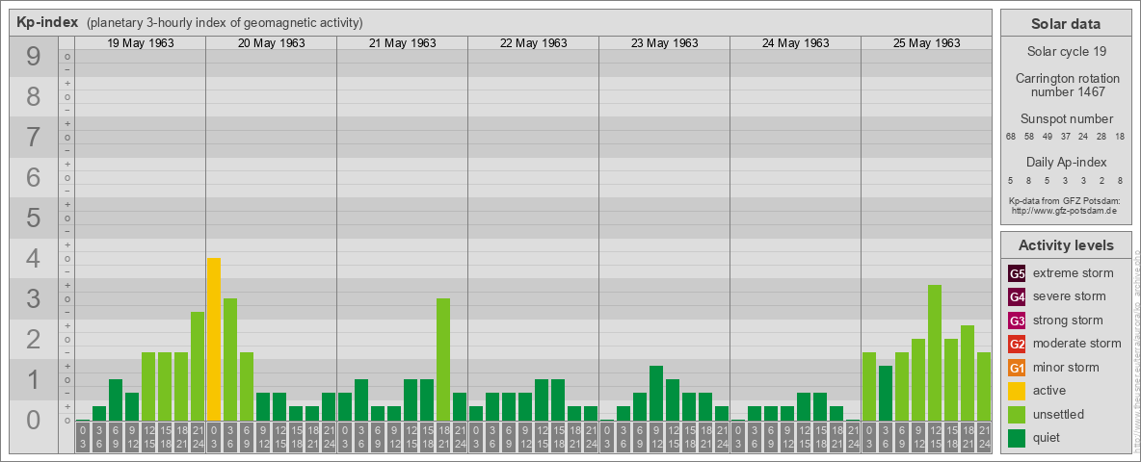
Task: Click the G4 severe storm badge
Action: [x=1017, y=297]
